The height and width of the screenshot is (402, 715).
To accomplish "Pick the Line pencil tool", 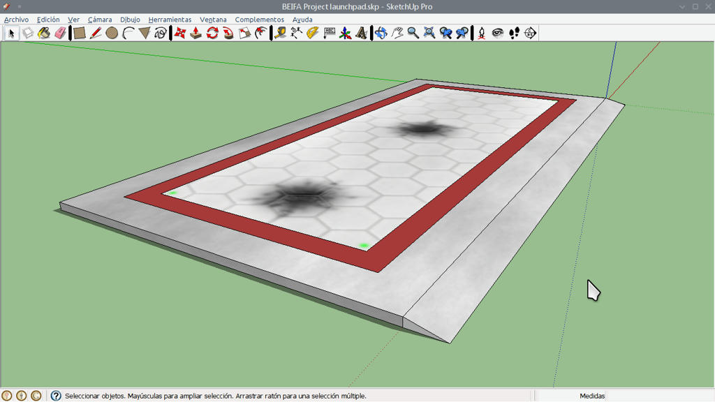I will point(96,33).
